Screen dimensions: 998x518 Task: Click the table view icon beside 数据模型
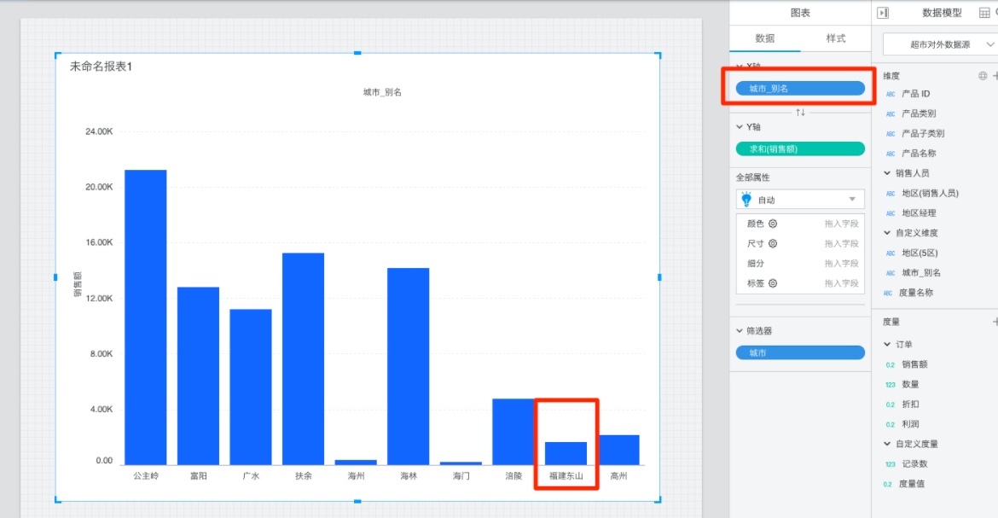point(983,13)
